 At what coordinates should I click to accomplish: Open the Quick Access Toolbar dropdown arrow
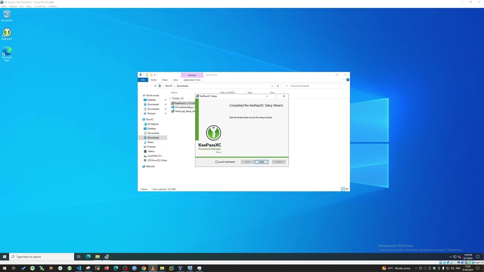tap(154, 75)
